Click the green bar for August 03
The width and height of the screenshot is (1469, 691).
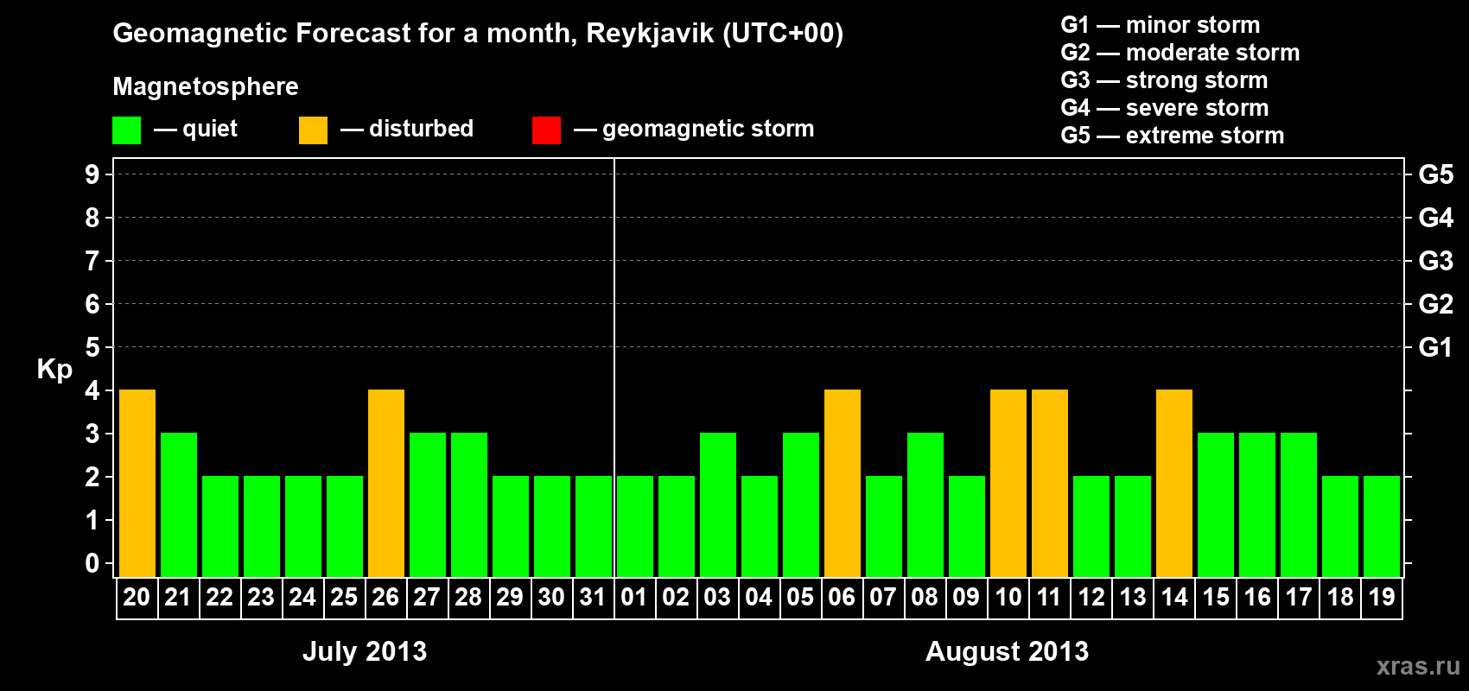(718, 504)
